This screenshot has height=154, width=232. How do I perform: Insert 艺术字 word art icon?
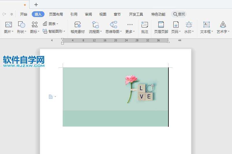pos(223,25)
